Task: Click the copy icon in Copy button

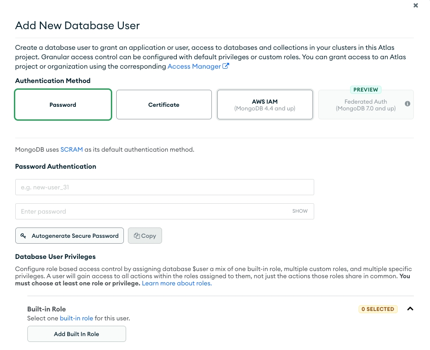Action: pos(136,236)
